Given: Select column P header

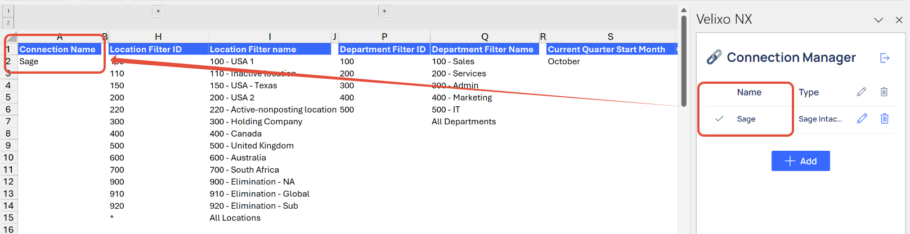Looking at the screenshot, I should (384, 37).
